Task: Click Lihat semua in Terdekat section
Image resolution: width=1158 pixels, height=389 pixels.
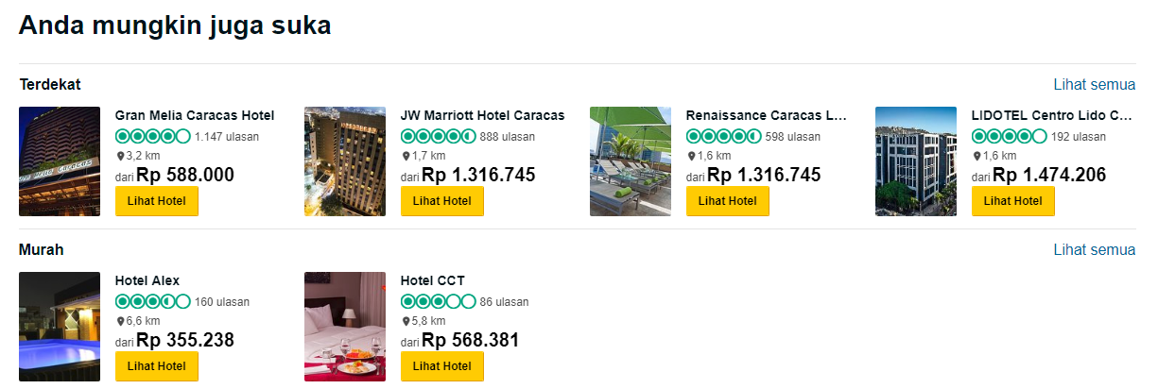Action: pyautogui.click(x=1094, y=85)
